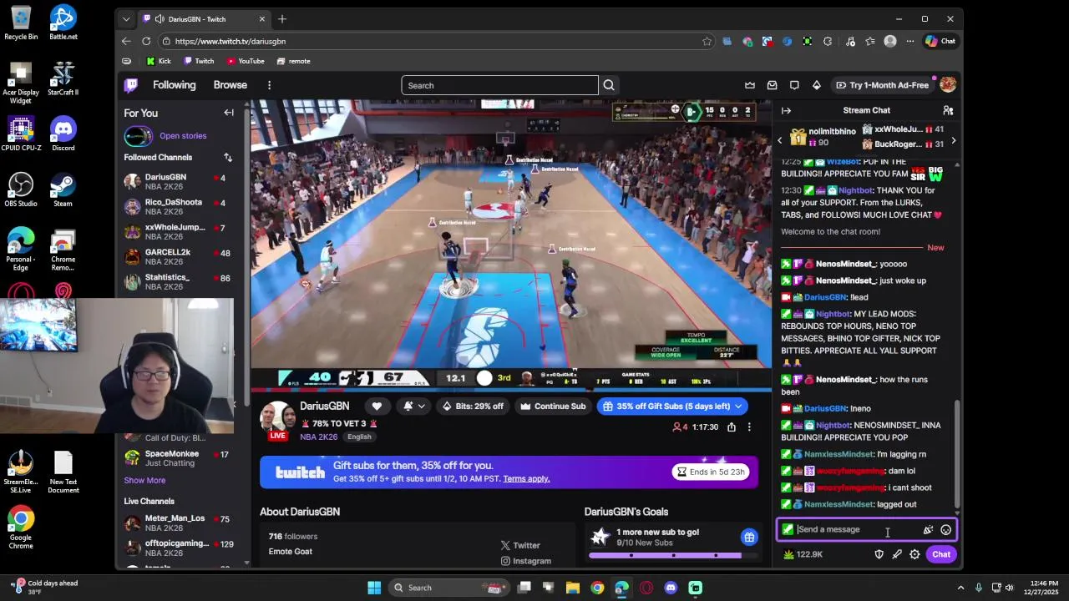
Task: Click the heart follow button
Action: (x=377, y=407)
